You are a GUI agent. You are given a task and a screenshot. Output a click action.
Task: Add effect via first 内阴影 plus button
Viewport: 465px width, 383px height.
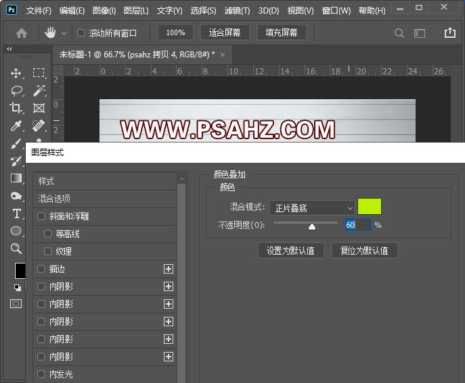[169, 286]
